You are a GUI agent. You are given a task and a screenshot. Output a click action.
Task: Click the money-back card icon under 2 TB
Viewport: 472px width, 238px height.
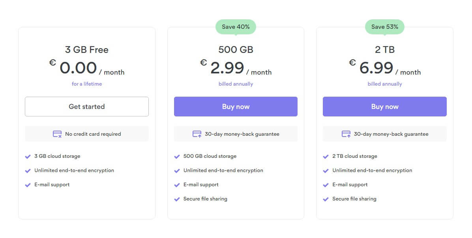click(x=346, y=134)
